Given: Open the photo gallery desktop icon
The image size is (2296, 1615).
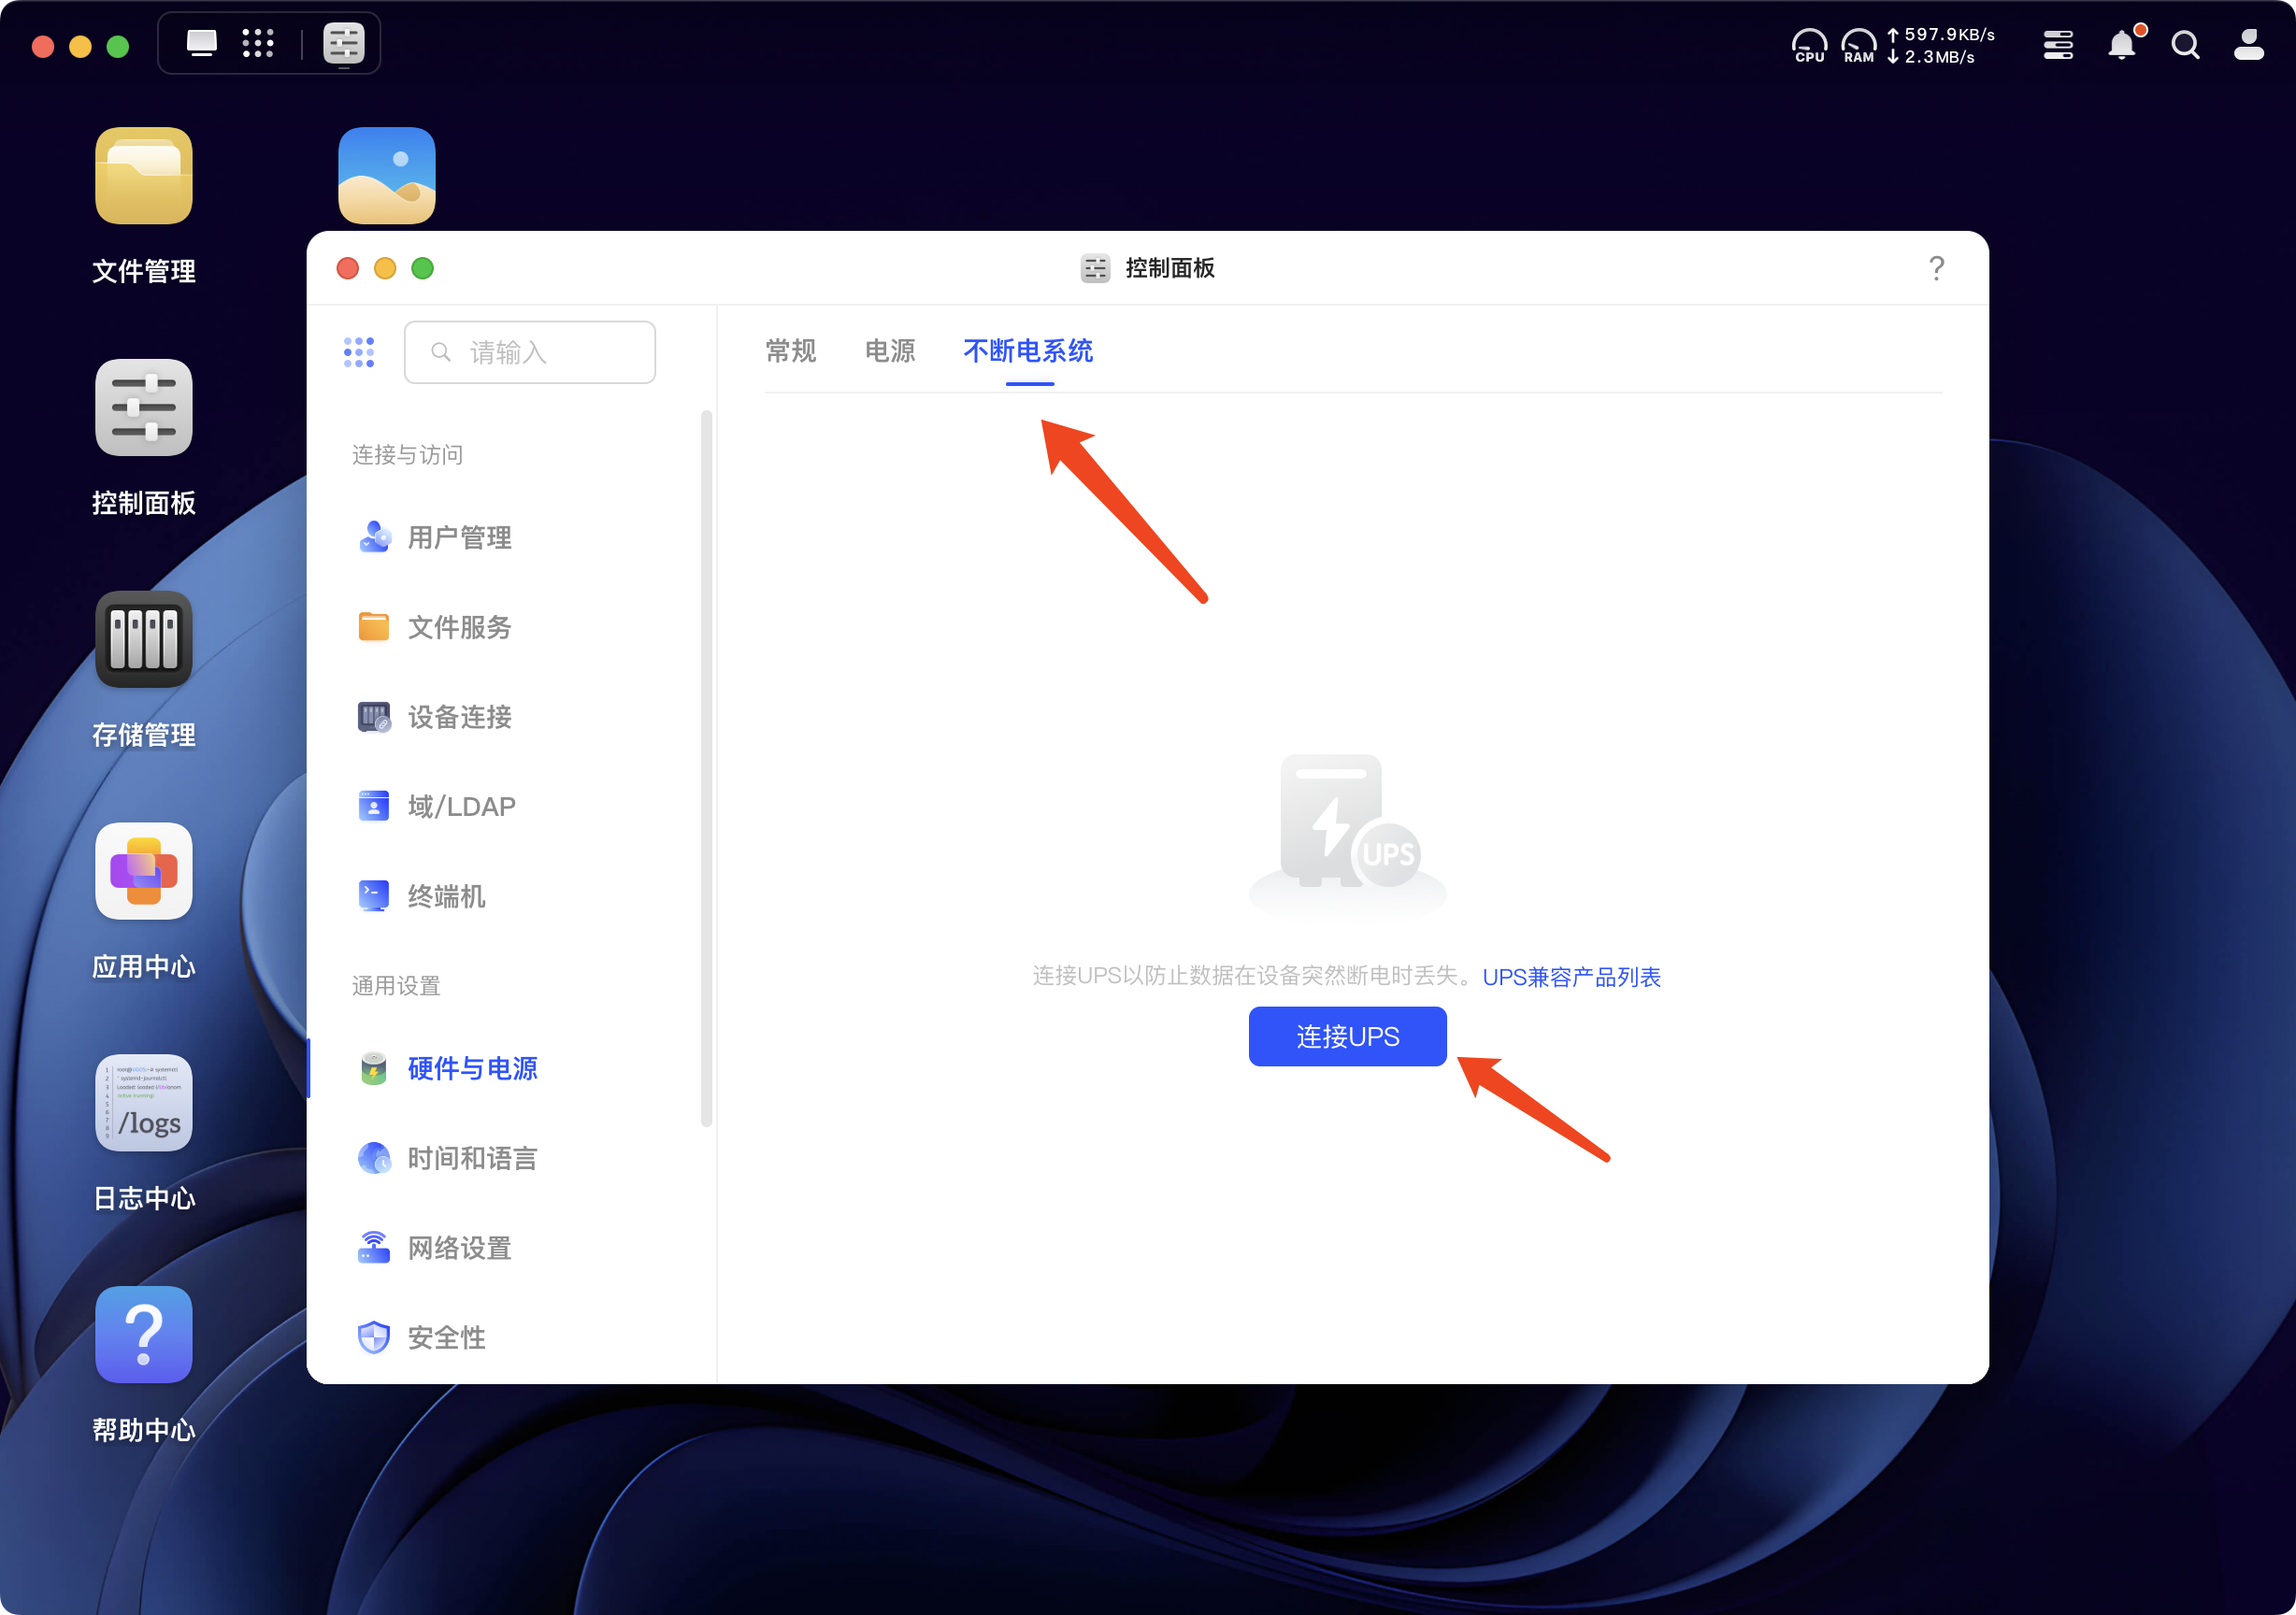Looking at the screenshot, I should click(387, 176).
